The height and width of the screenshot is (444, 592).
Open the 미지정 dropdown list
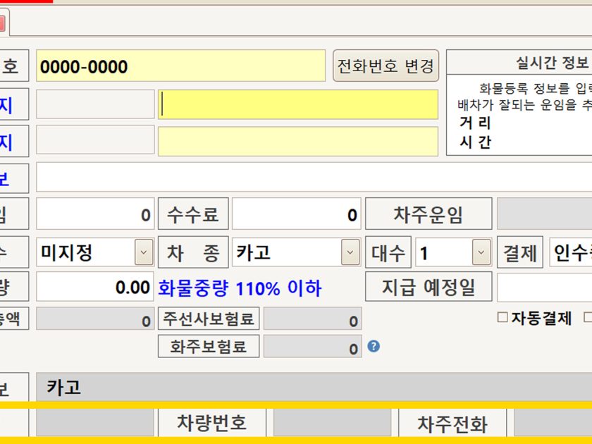coord(144,252)
